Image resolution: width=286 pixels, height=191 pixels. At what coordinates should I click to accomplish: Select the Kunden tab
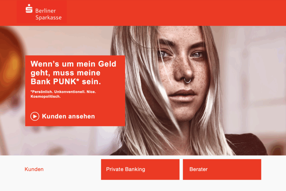click(34, 169)
